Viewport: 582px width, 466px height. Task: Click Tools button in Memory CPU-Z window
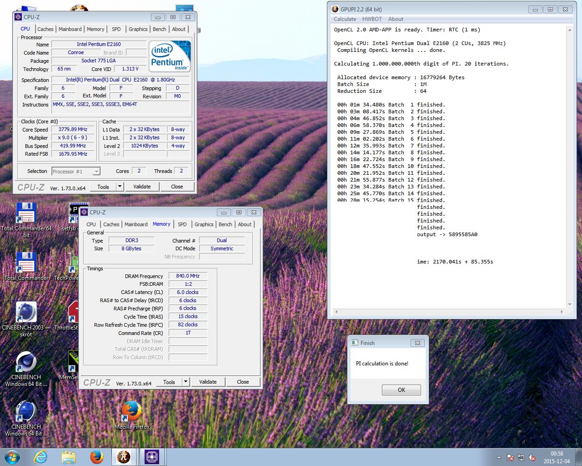click(x=169, y=382)
